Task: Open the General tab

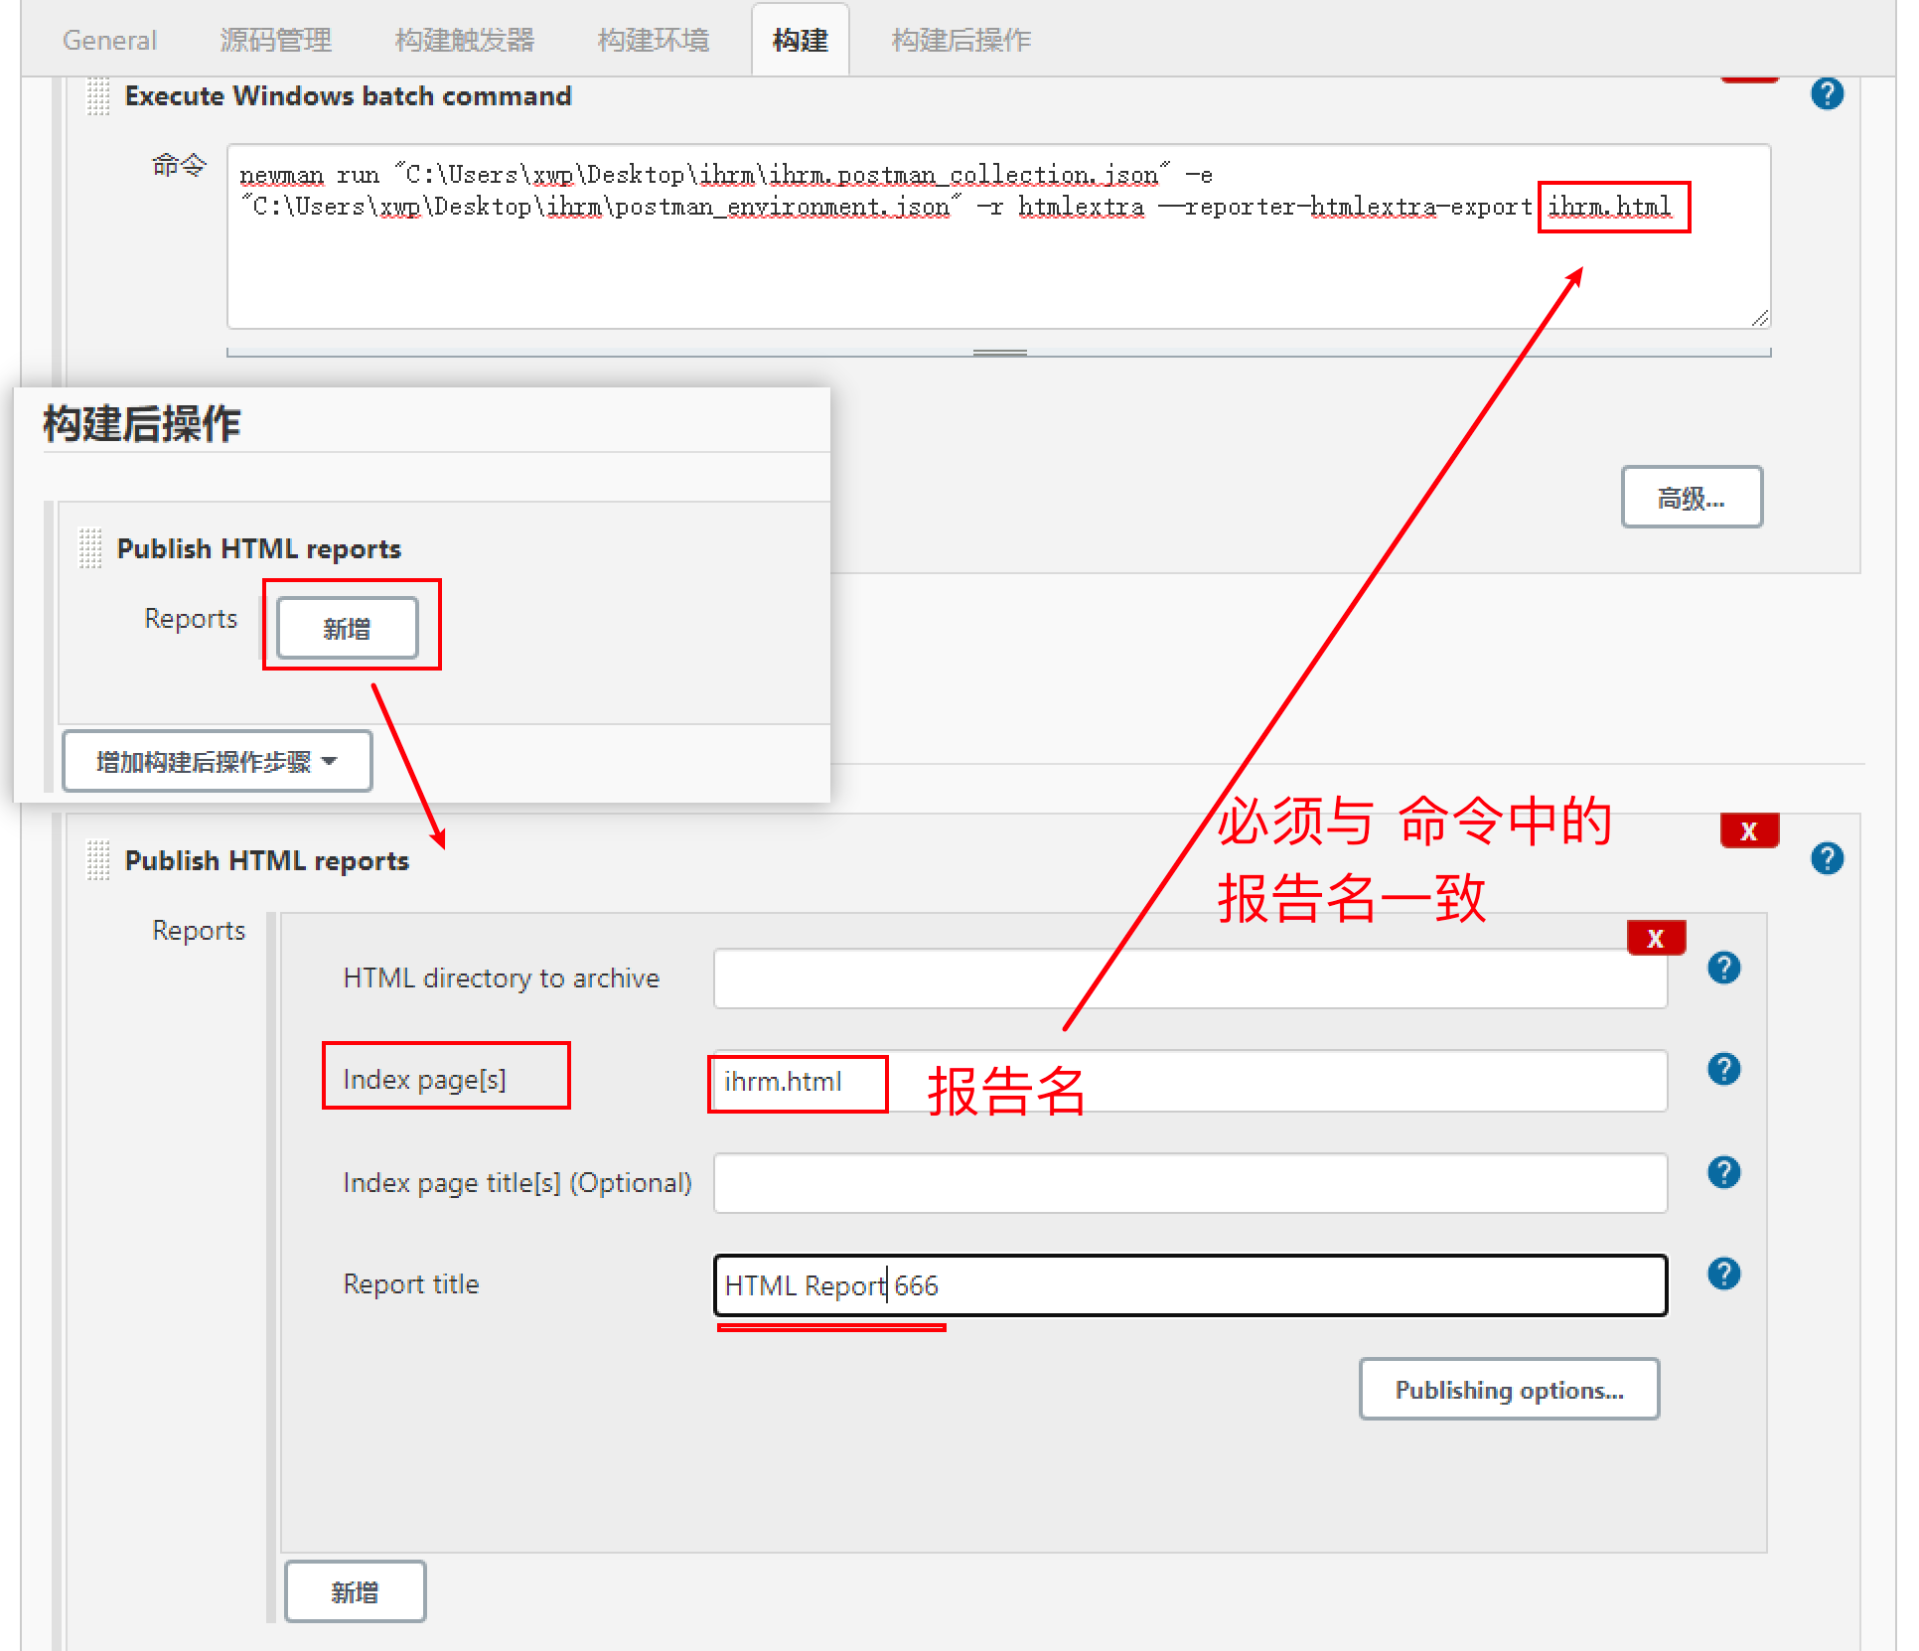Action: click(x=109, y=40)
